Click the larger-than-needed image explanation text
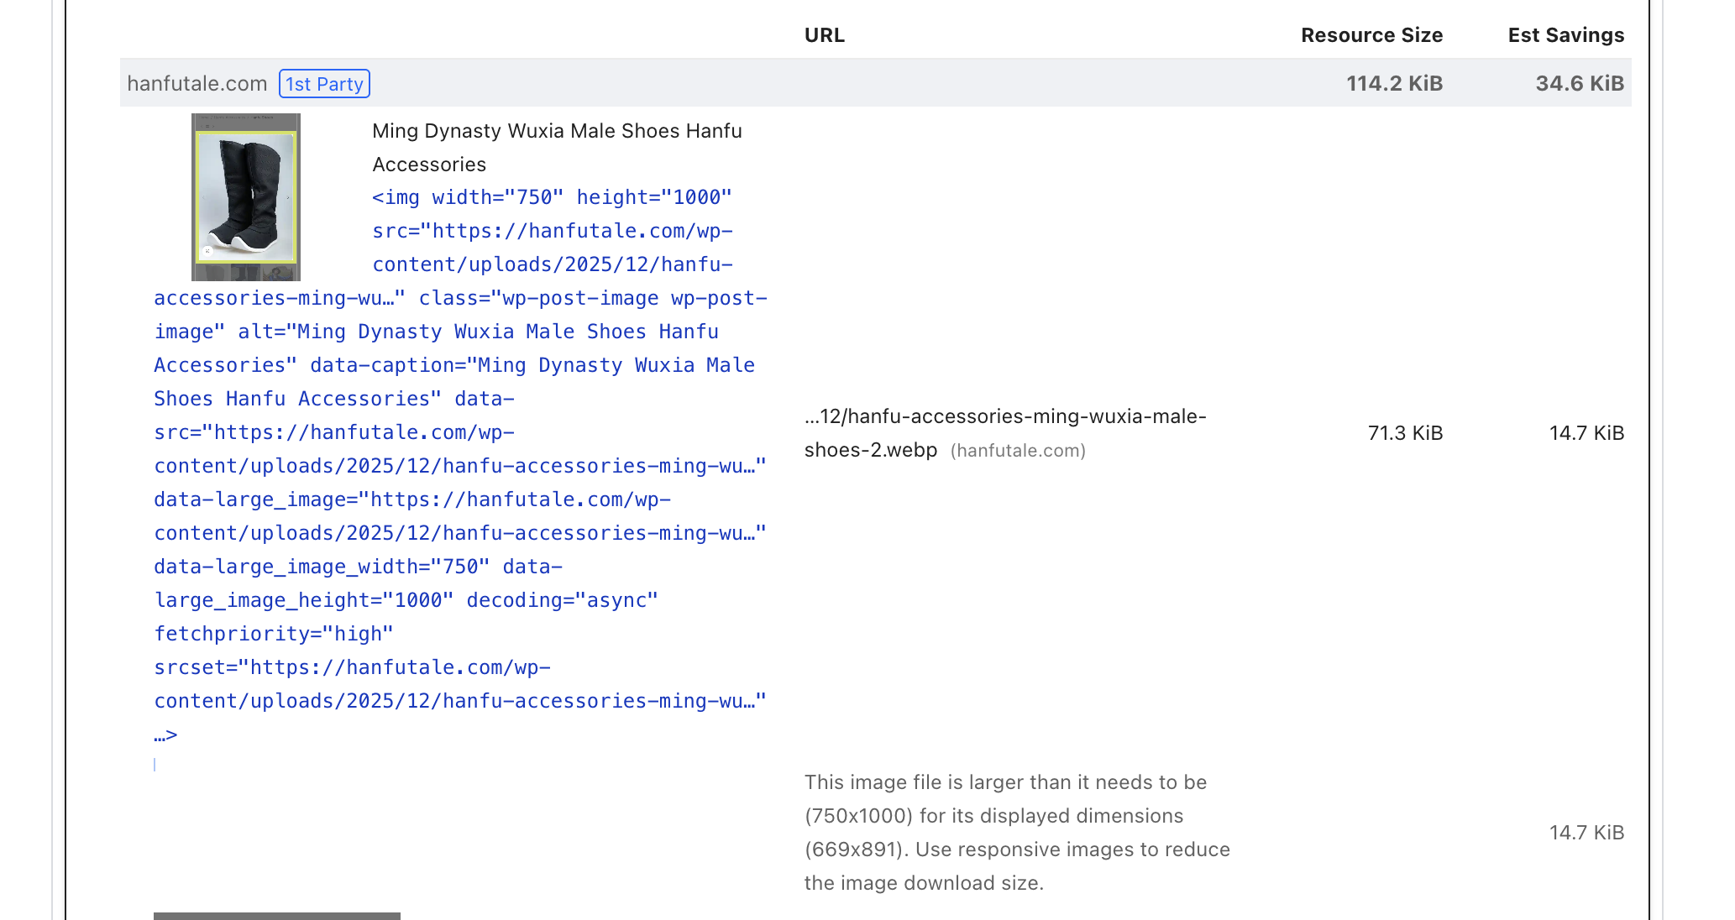1735x920 pixels. (1016, 832)
